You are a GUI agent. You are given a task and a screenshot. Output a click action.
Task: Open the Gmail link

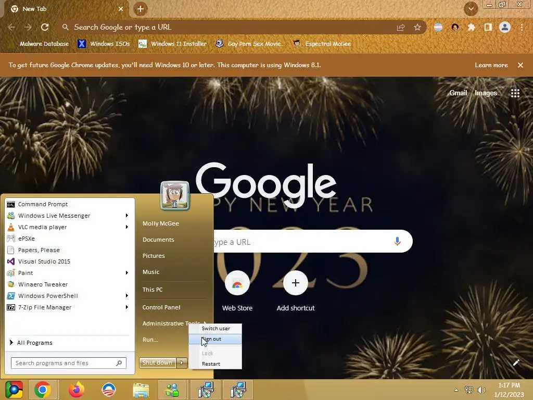point(458,93)
